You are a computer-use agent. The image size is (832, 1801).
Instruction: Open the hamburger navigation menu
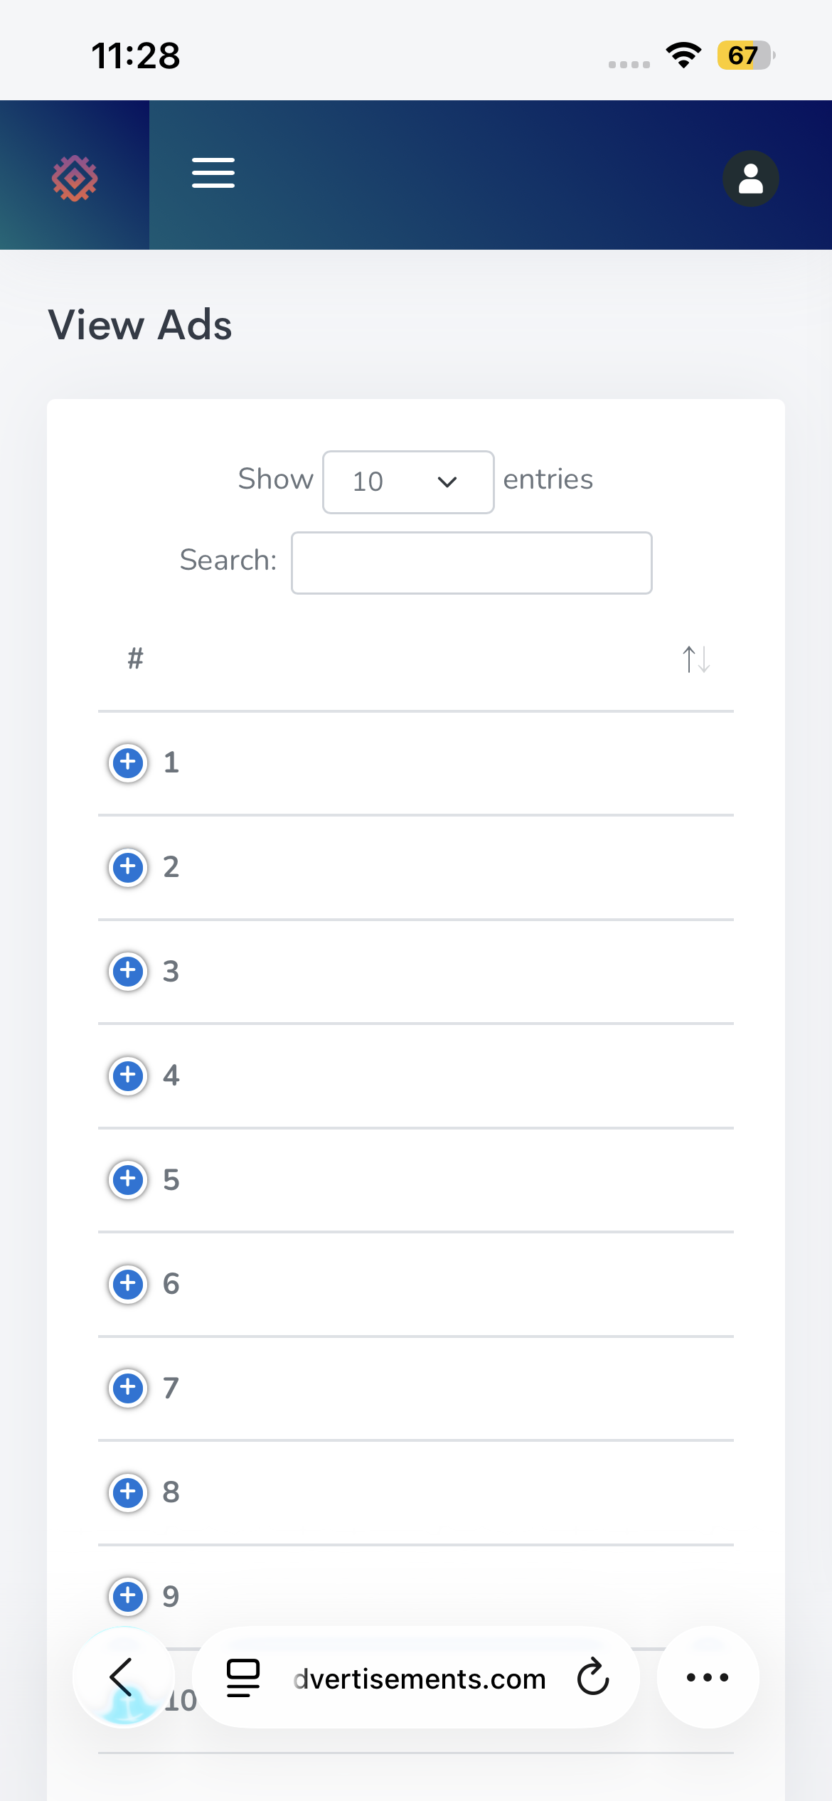coord(213,173)
